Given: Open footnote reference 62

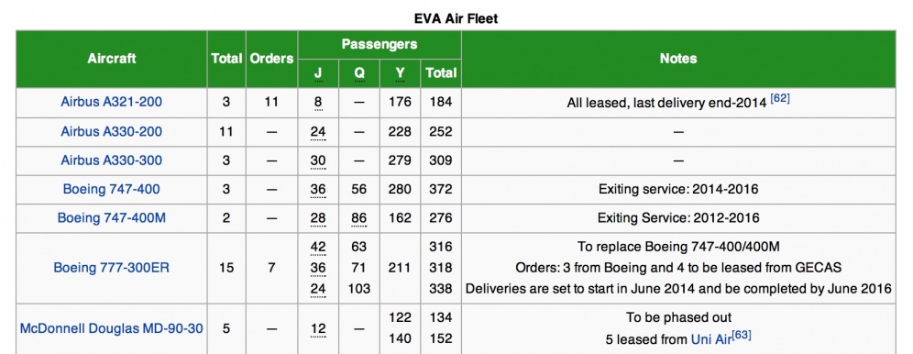Looking at the screenshot, I should coord(780,98).
